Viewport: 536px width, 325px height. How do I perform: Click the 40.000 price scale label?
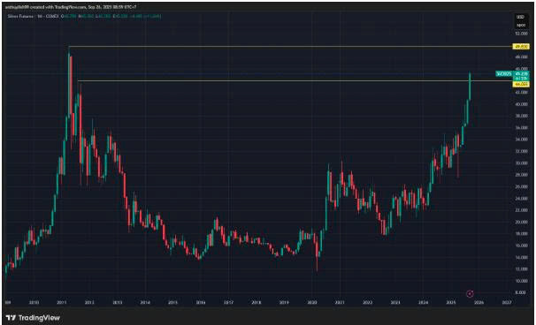pos(521,104)
